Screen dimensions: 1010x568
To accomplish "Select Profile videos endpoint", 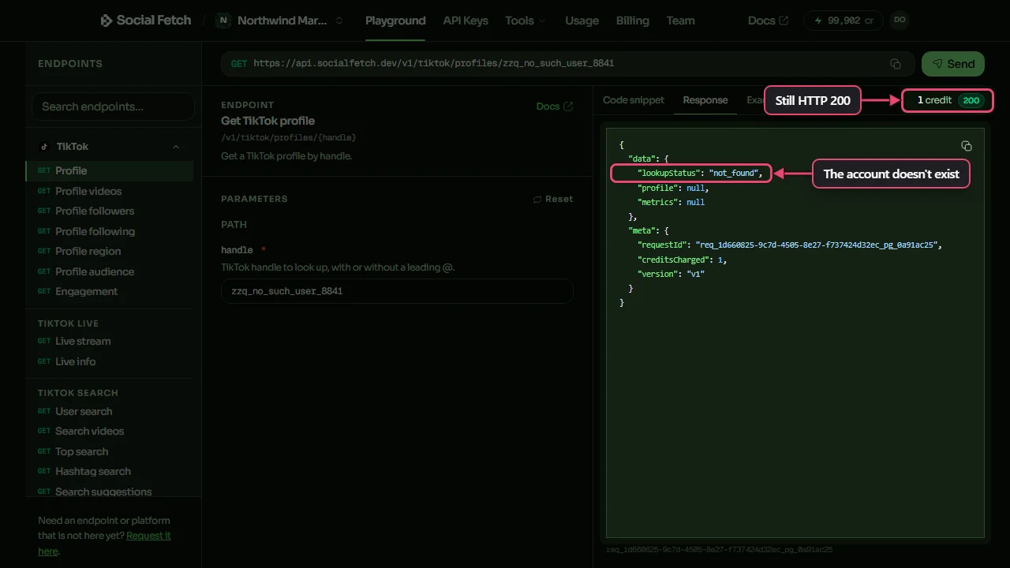I will click(110, 191).
